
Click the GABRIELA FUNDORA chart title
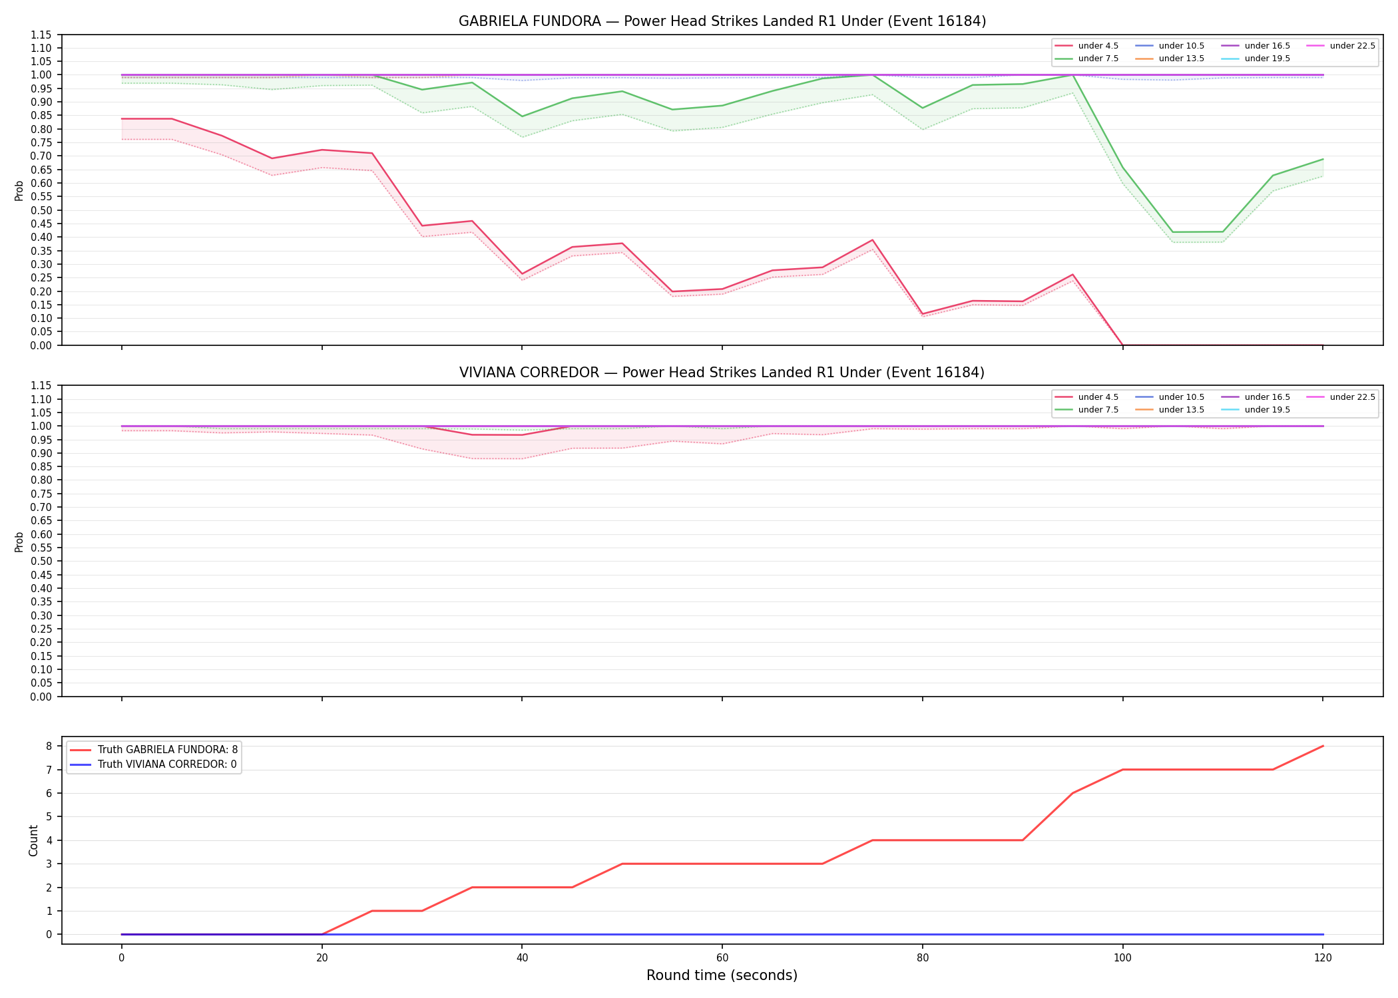click(x=722, y=21)
